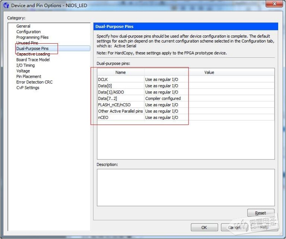Click the Reset button
Viewport: 286px width, 239px height.
(x=261, y=213)
